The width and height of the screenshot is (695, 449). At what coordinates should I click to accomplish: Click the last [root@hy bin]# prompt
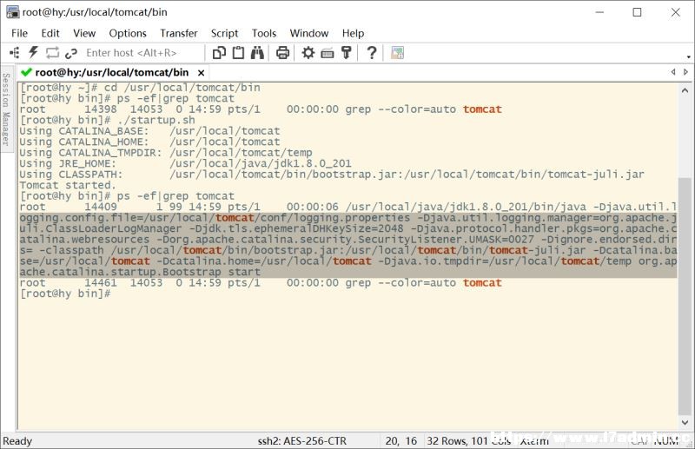(x=65, y=294)
